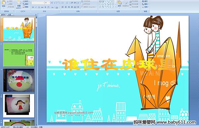The width and height of the screenshot is (199, 128).
Task: Open the font name combo box
Action: (x=38, y=3)
